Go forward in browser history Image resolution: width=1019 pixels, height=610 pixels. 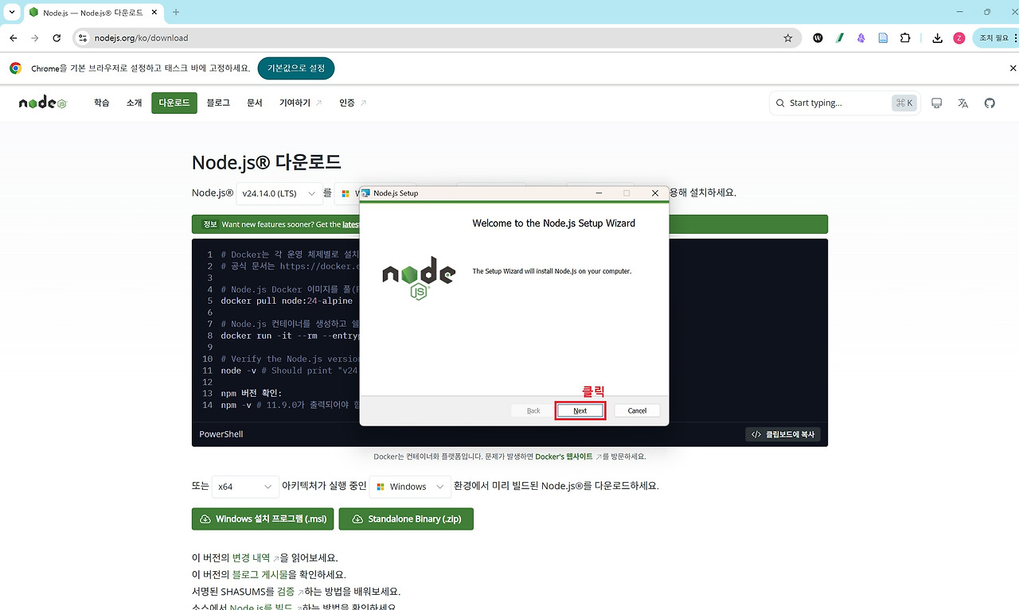click(x=35, y=37)
